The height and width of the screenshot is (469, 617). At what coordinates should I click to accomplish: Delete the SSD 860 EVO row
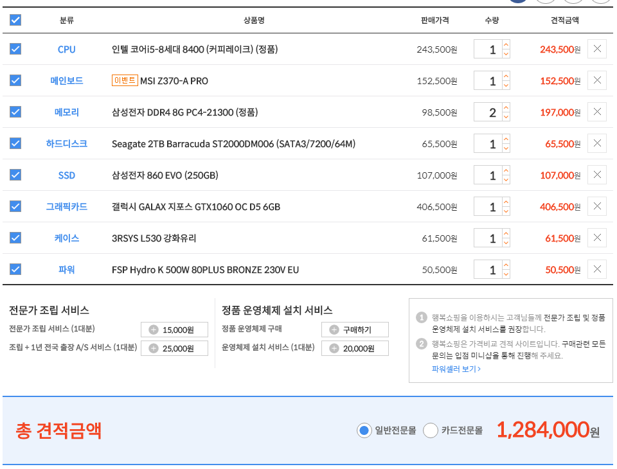coord(597,175)
